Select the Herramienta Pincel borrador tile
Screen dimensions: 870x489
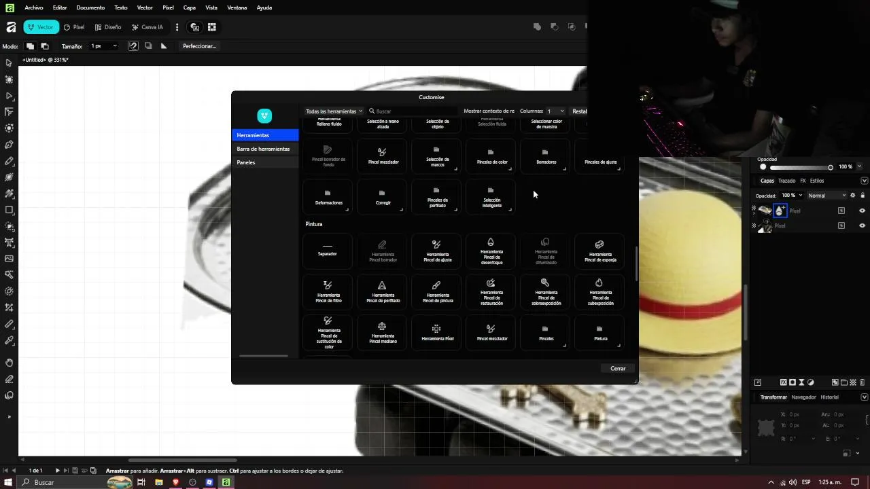pyautogui.click(x=383, y=251)
